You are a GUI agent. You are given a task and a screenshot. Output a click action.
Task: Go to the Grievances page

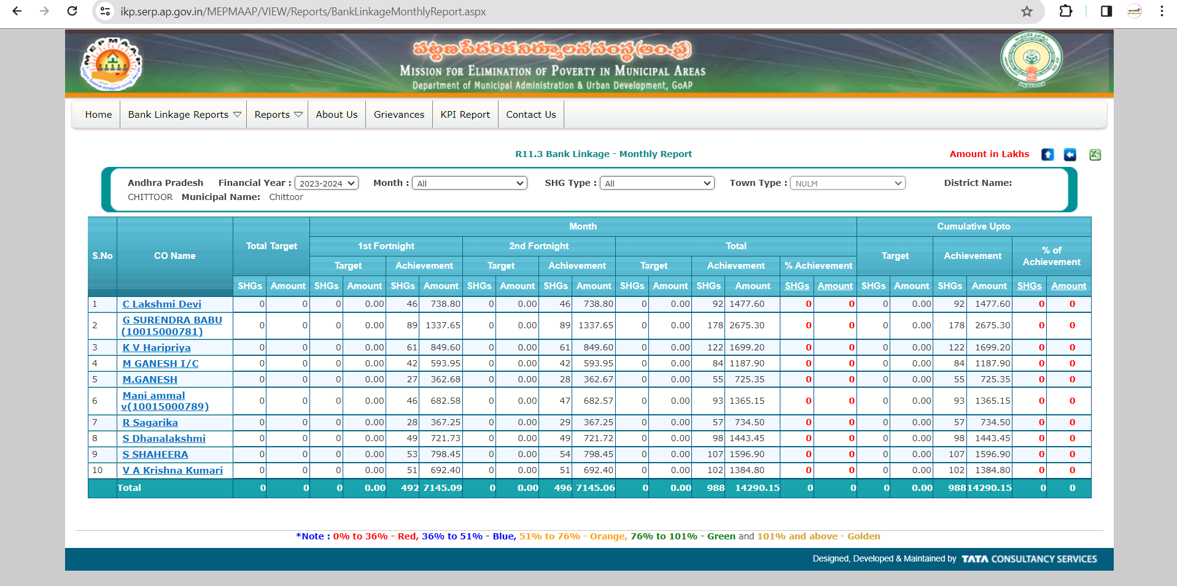(398, 114)
